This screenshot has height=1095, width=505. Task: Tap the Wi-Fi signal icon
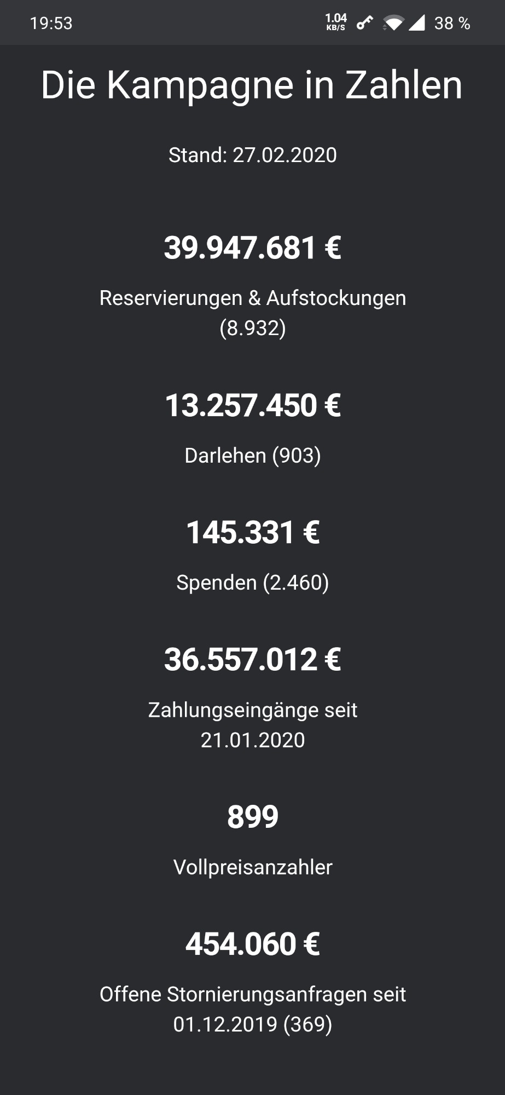[x=393, y=23]
